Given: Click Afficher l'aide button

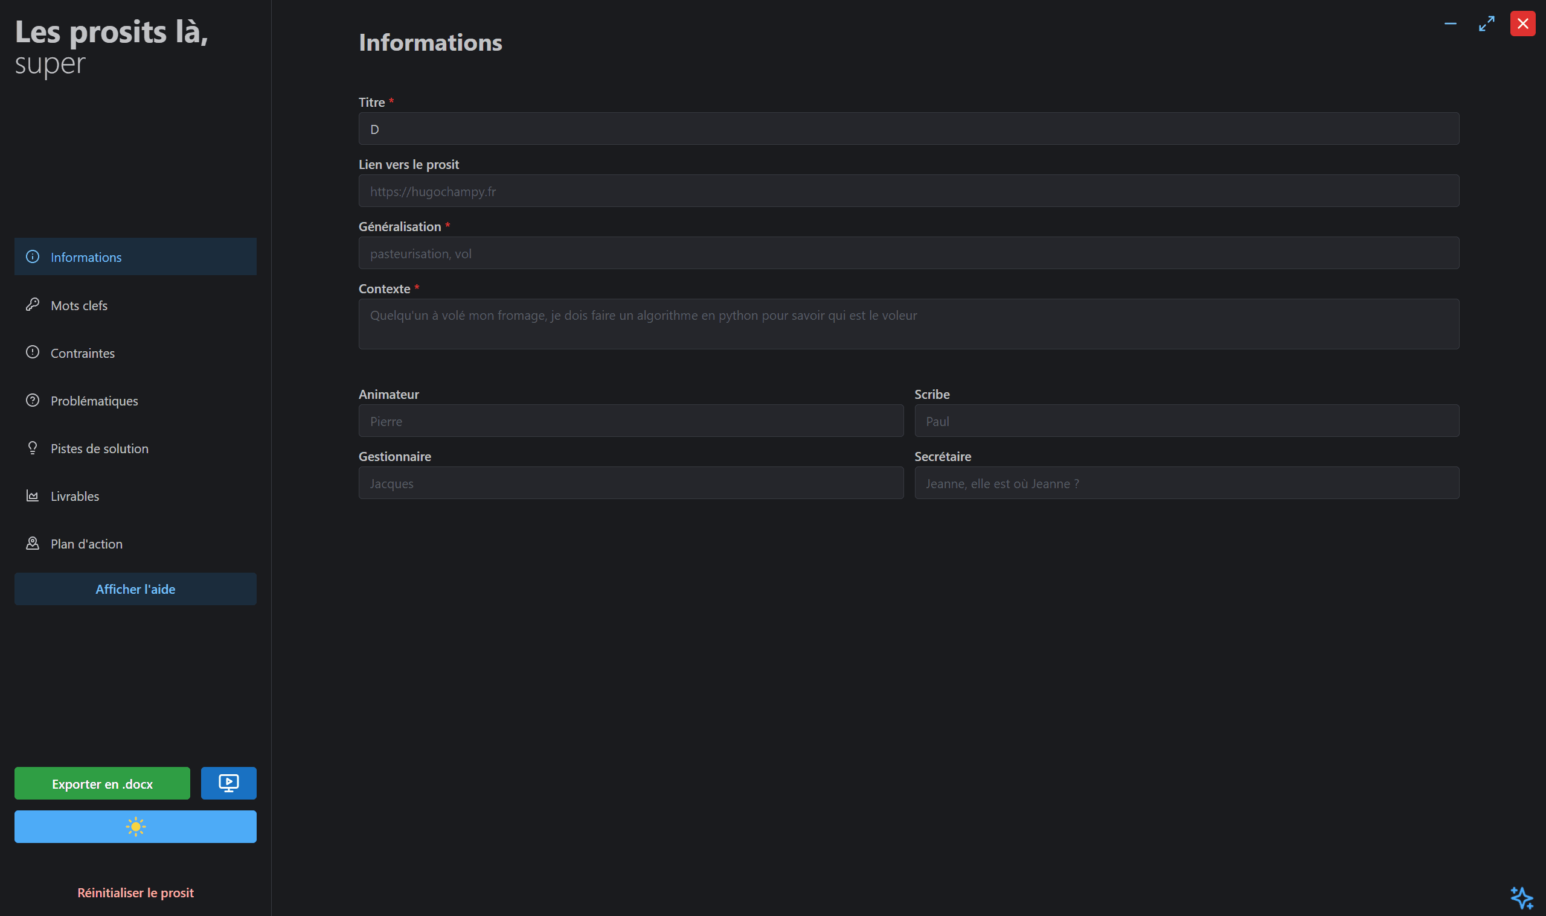Looking at the screenshot, I should point(135,589).
